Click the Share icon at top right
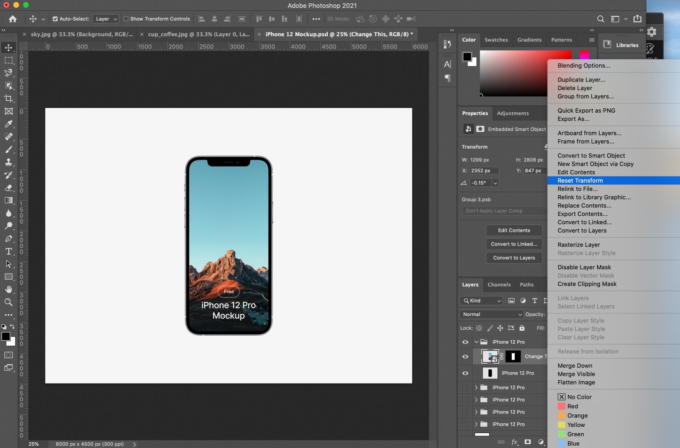The width and height of the screenshot is (680, 448). (637, 19)
